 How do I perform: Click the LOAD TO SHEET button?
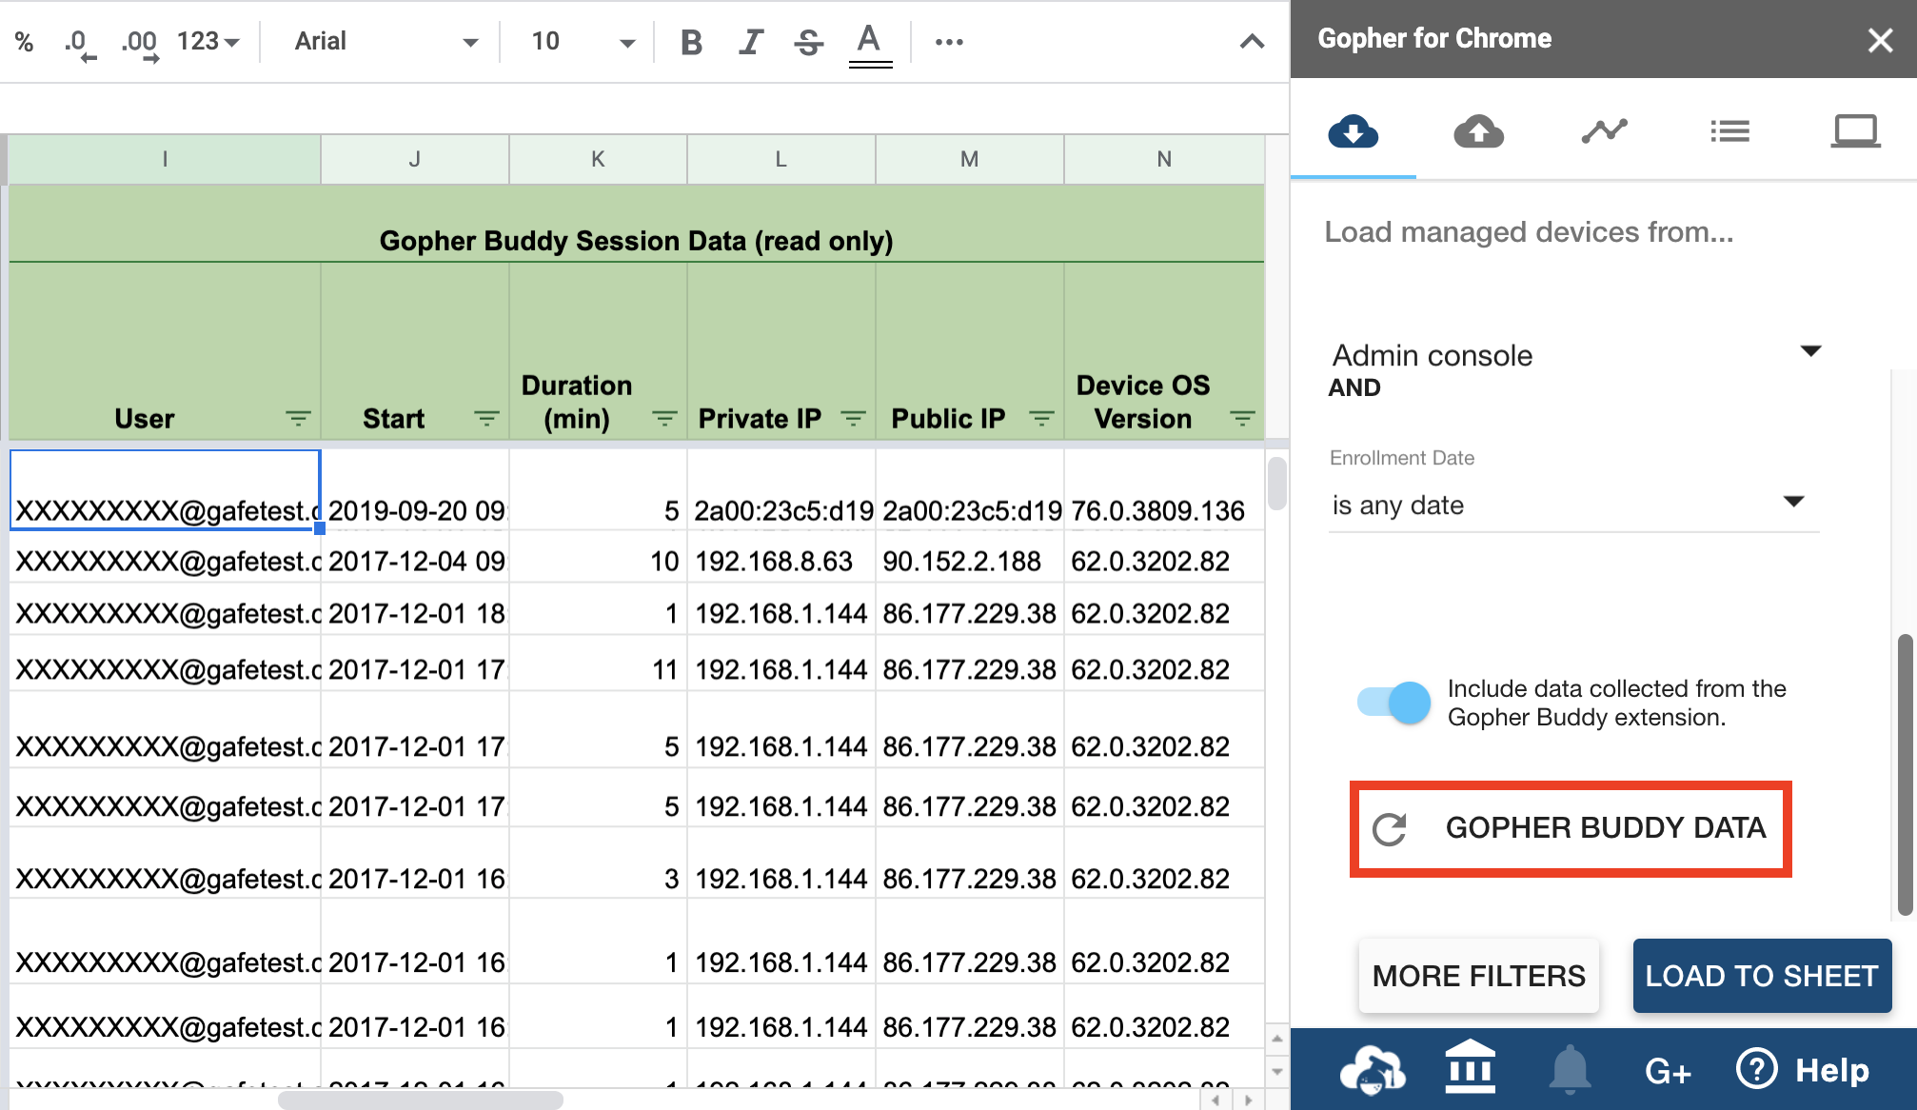click(x=1761, y=976)
